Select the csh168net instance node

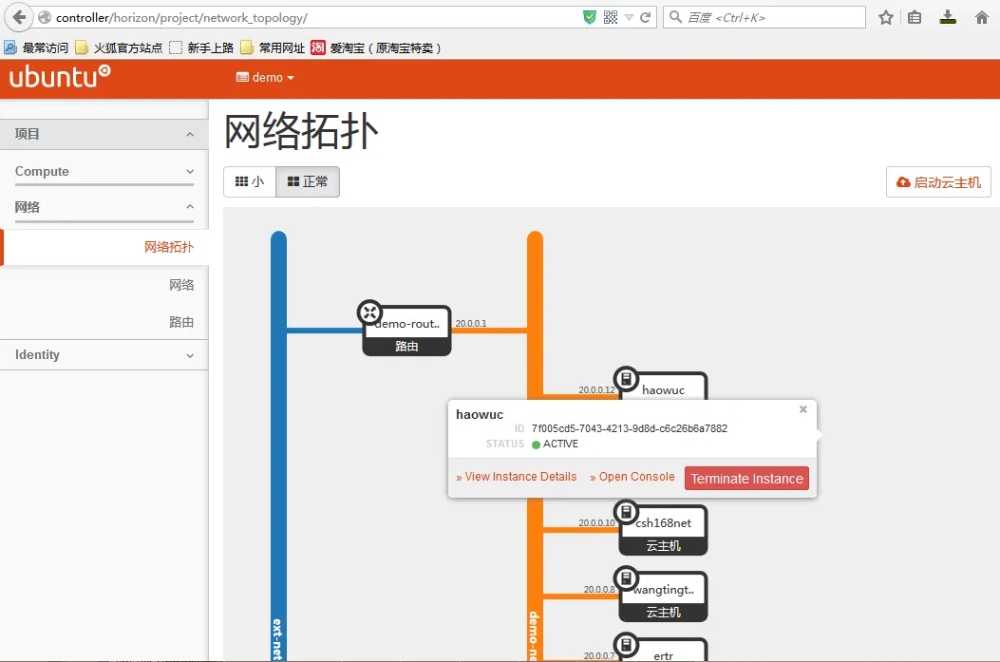[x=663, y=531]
